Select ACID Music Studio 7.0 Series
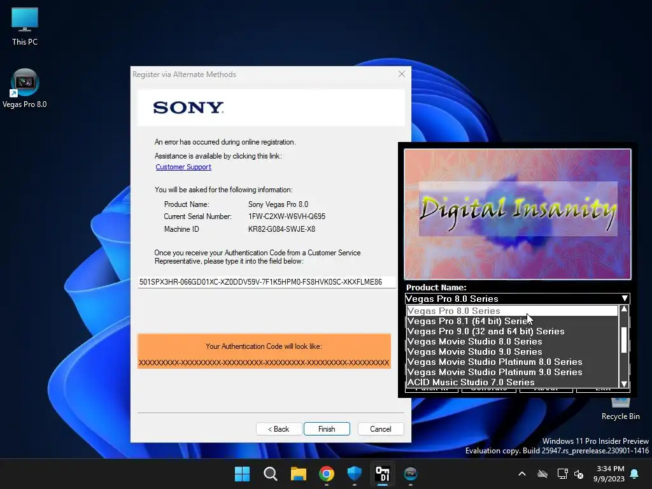Screen dimensions: 652x489 pos(513,382)
